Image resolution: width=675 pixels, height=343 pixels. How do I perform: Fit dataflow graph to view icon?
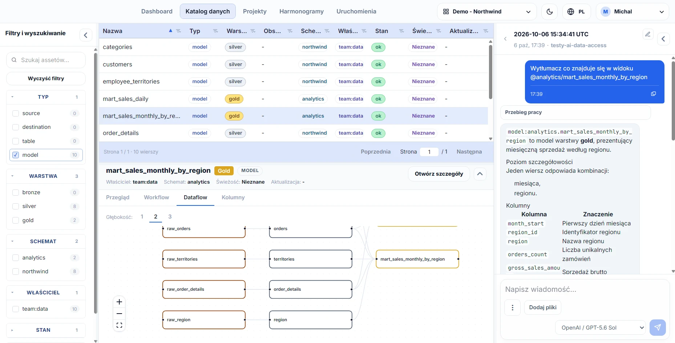coord(119,325)
